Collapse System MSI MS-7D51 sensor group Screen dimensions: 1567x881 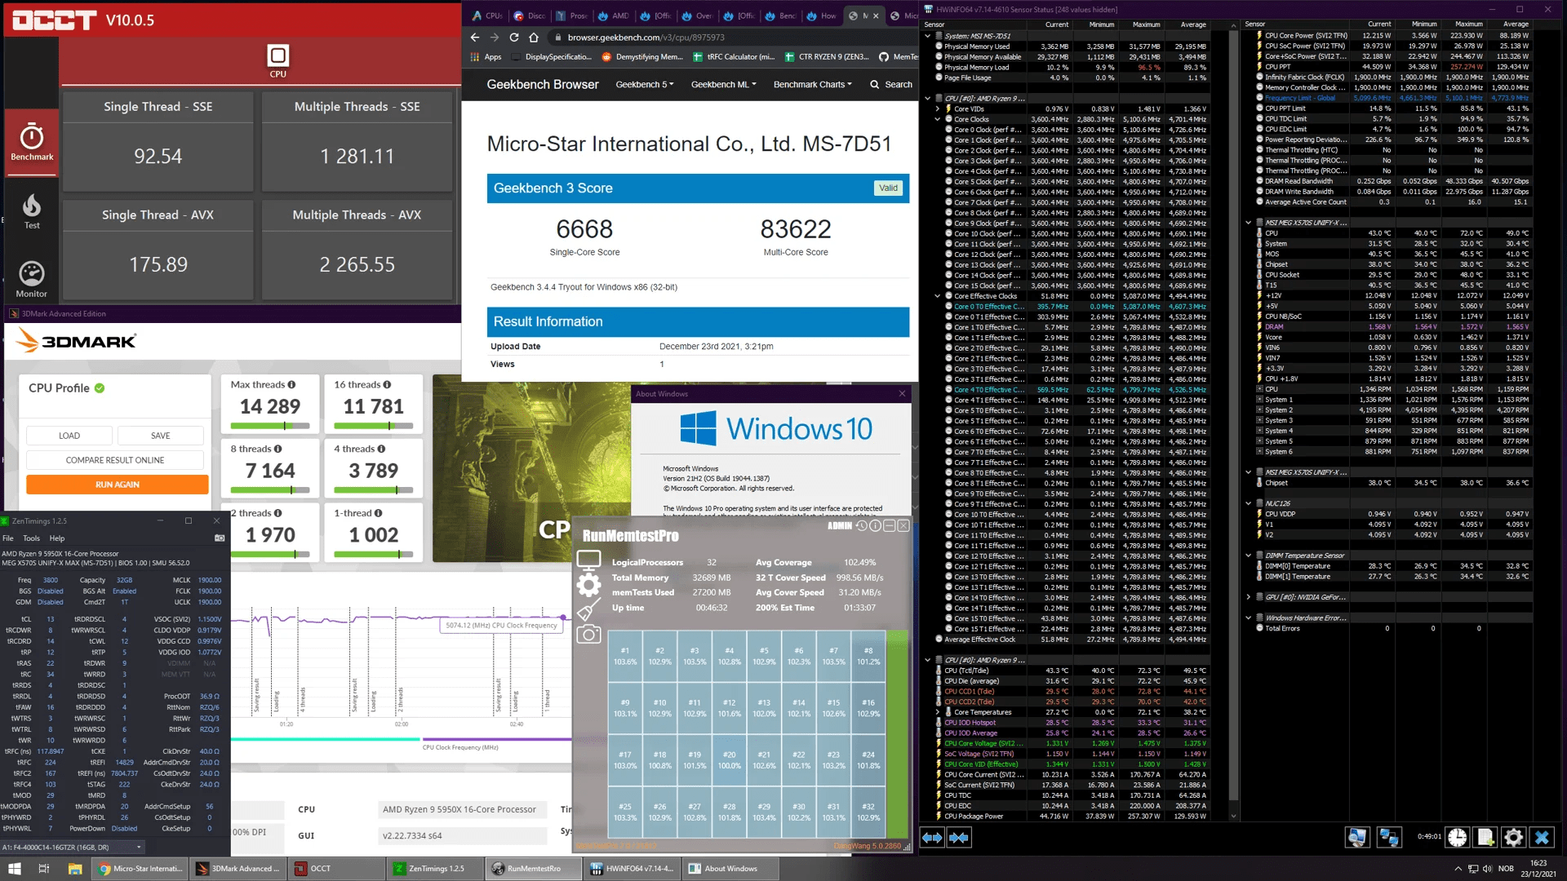[928, 36]
